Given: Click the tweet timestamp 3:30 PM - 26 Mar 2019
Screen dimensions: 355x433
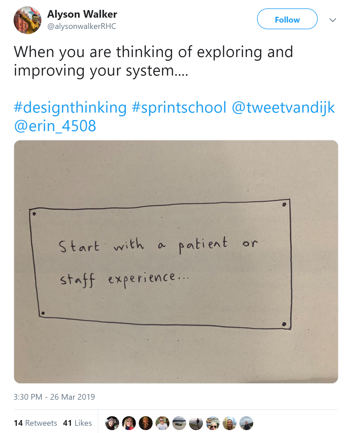Looking at the screenshot, I should (54, 397).
